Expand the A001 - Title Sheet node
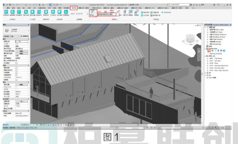The height and width of the screenshot is (144, 238). pos(208,58)
